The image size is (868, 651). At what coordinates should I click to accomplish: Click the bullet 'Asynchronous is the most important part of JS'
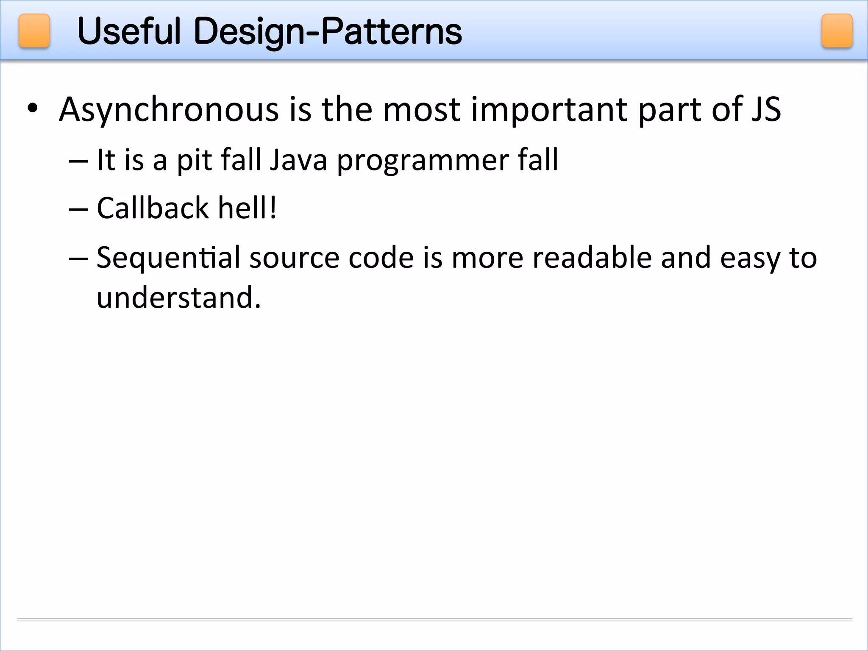point(420,110)
